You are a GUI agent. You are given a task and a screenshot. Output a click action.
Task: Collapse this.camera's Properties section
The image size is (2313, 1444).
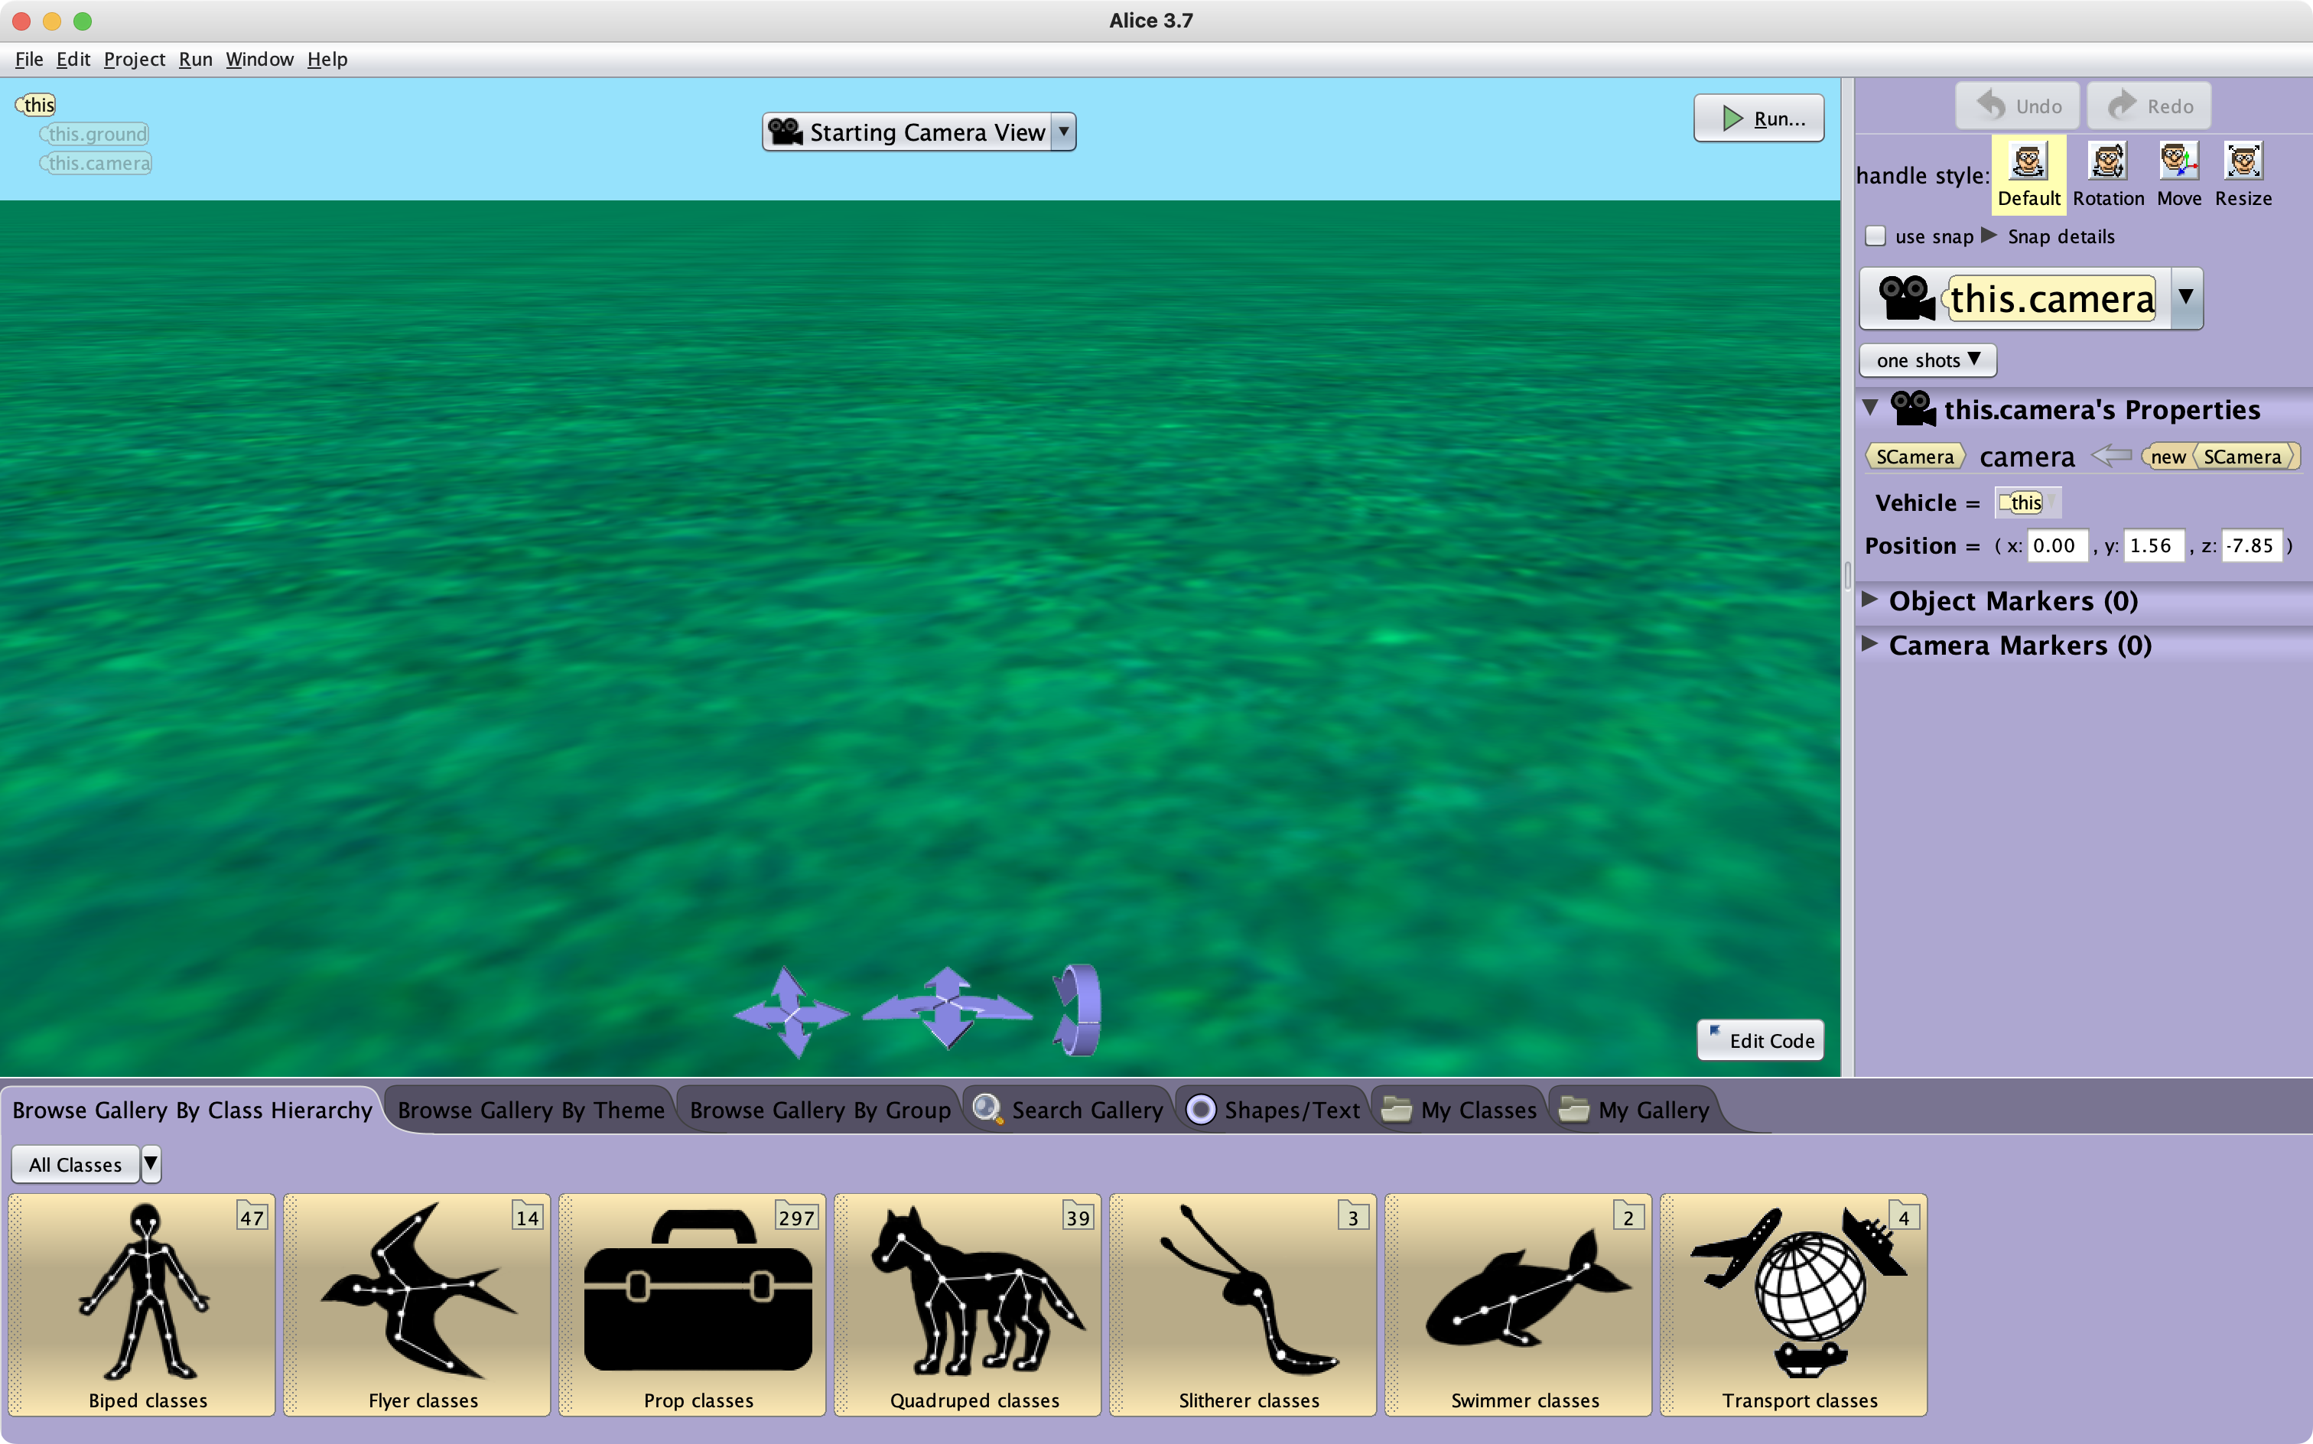(1870, 408)
